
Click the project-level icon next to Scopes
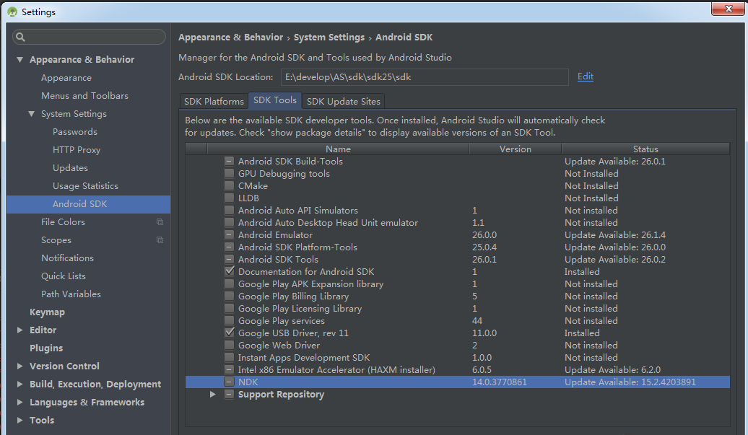click(x=160, y=240)
